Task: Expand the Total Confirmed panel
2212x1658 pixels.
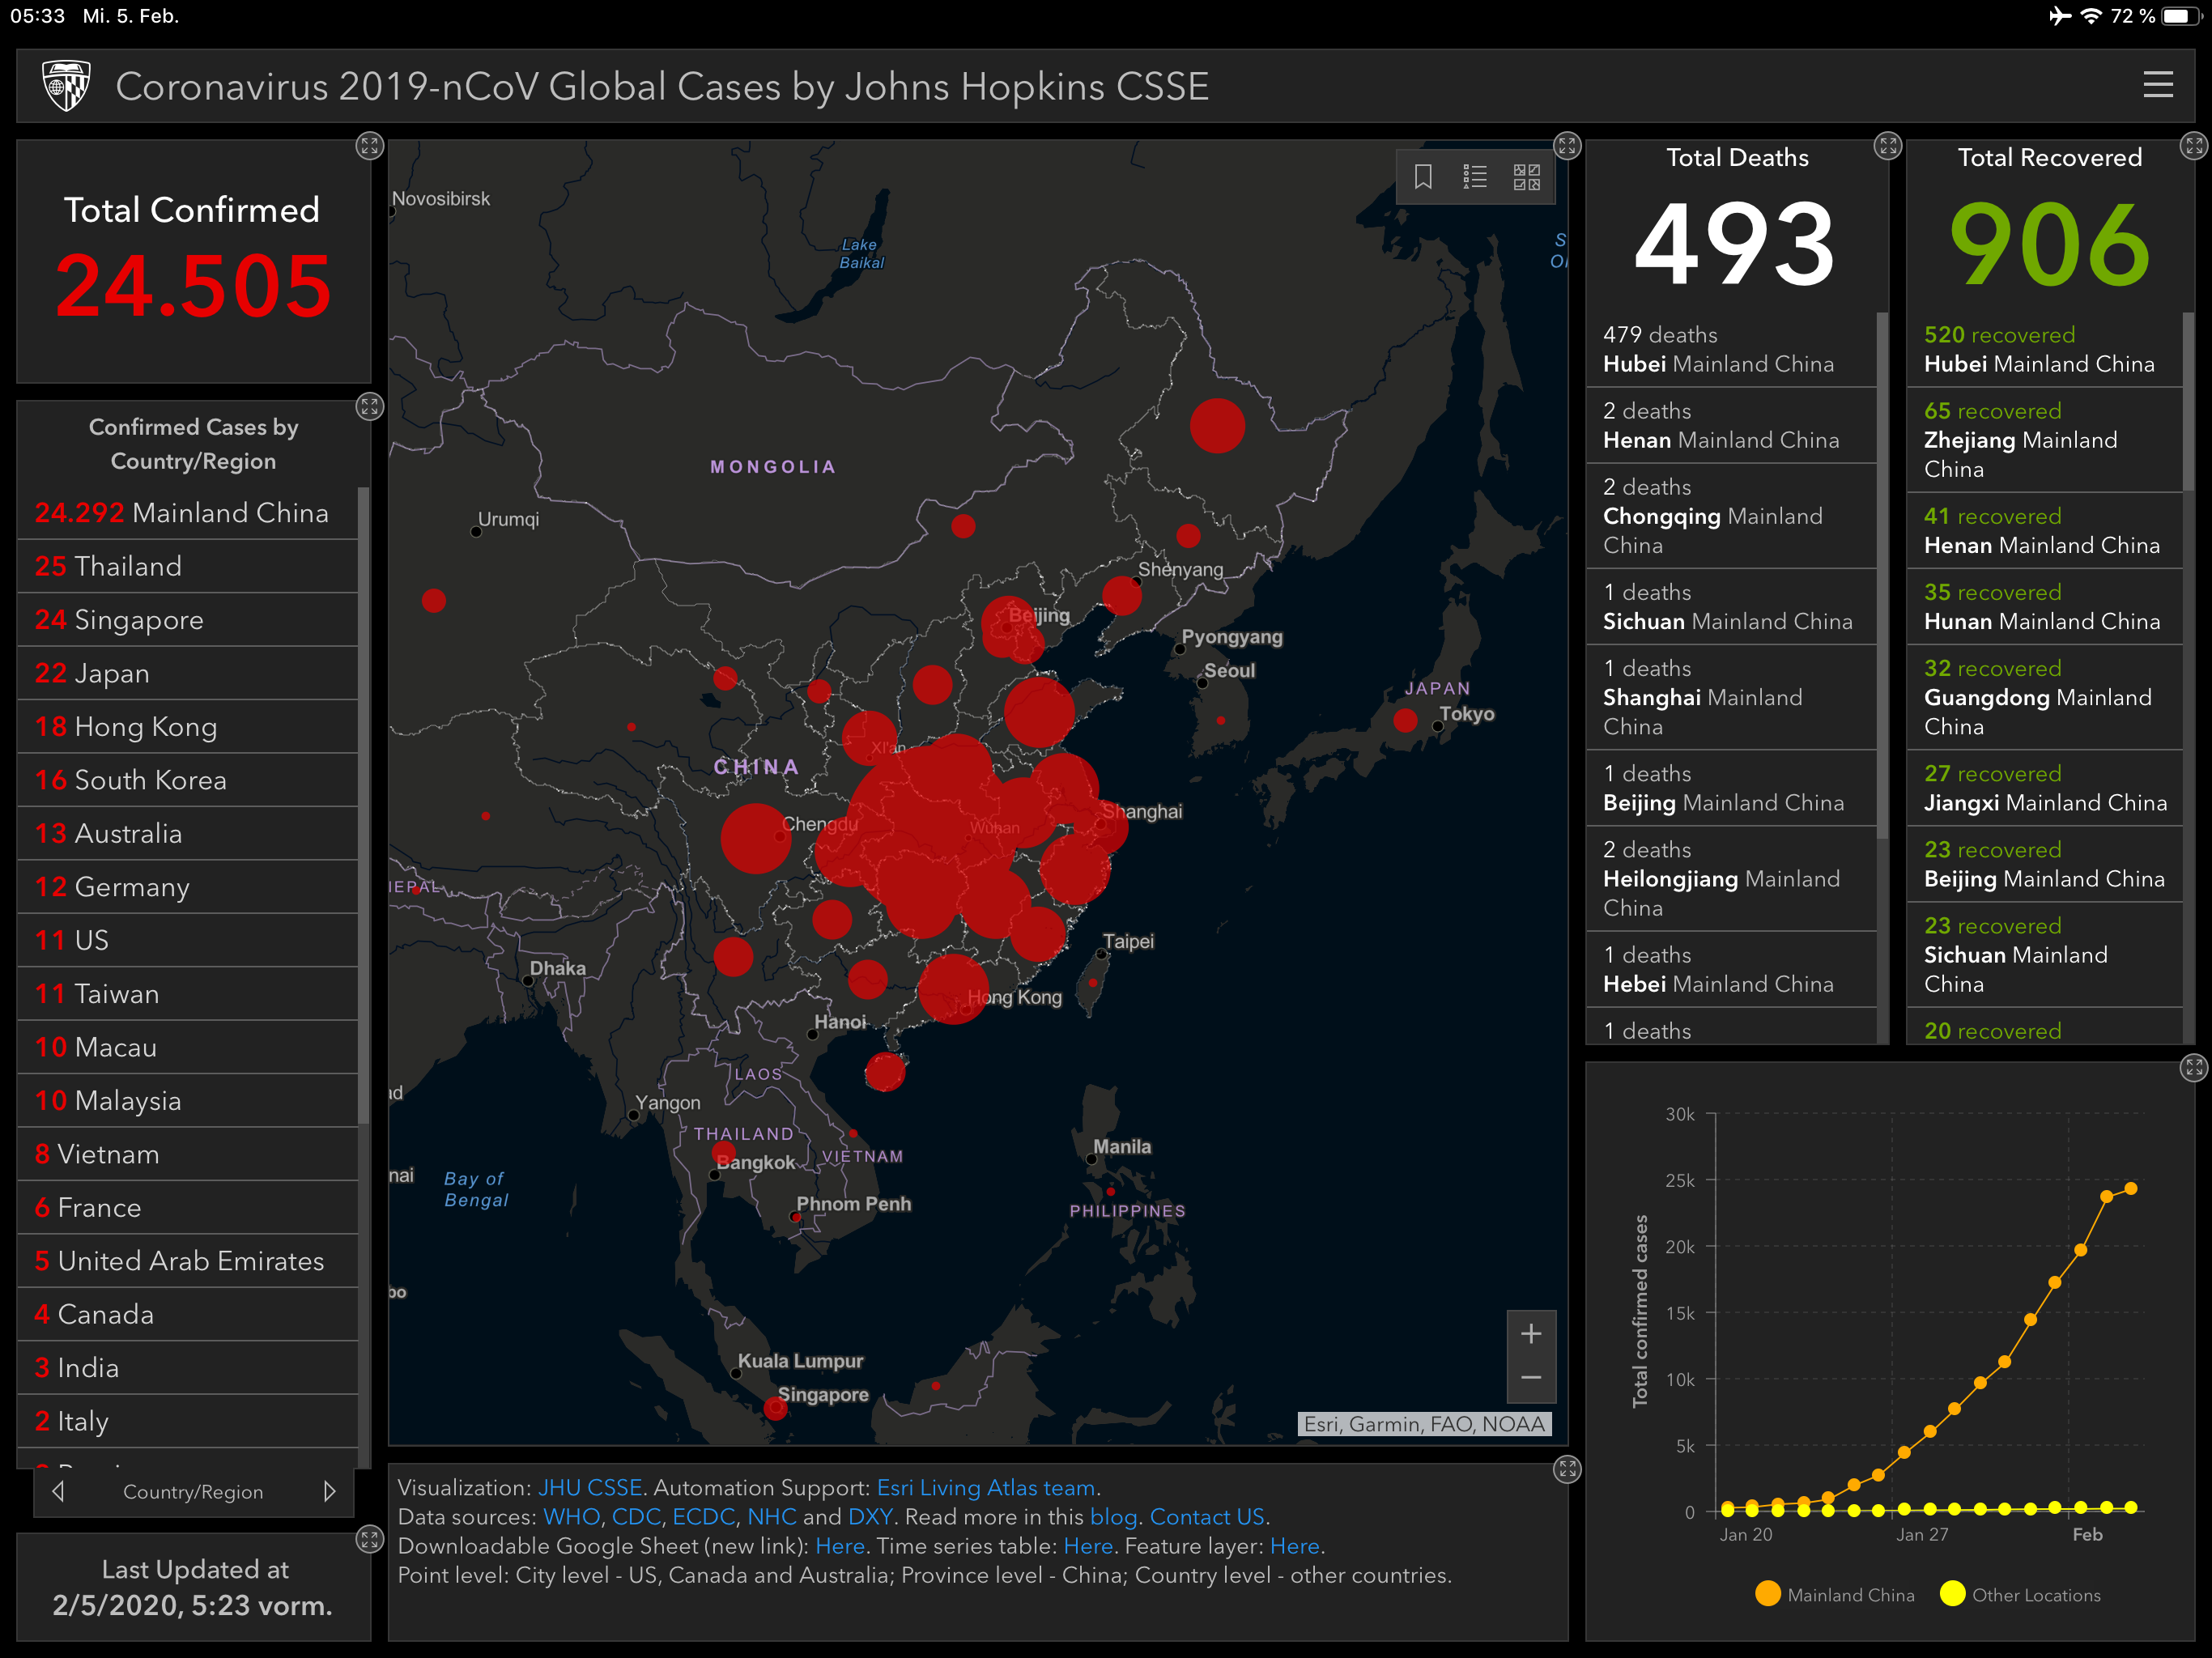Action: 370,146
